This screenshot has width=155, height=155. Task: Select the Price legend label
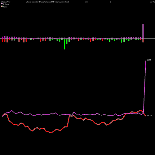(5, 7)
